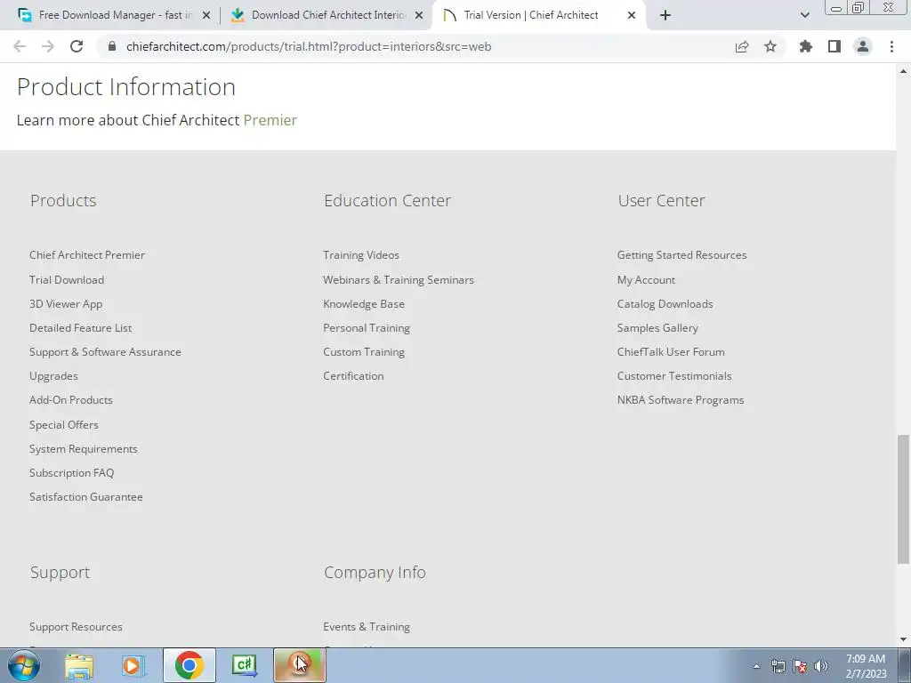This screenshot has height=683, width=911.
Task: Browse the Samples Gallery
Action: tap(657, 327)
